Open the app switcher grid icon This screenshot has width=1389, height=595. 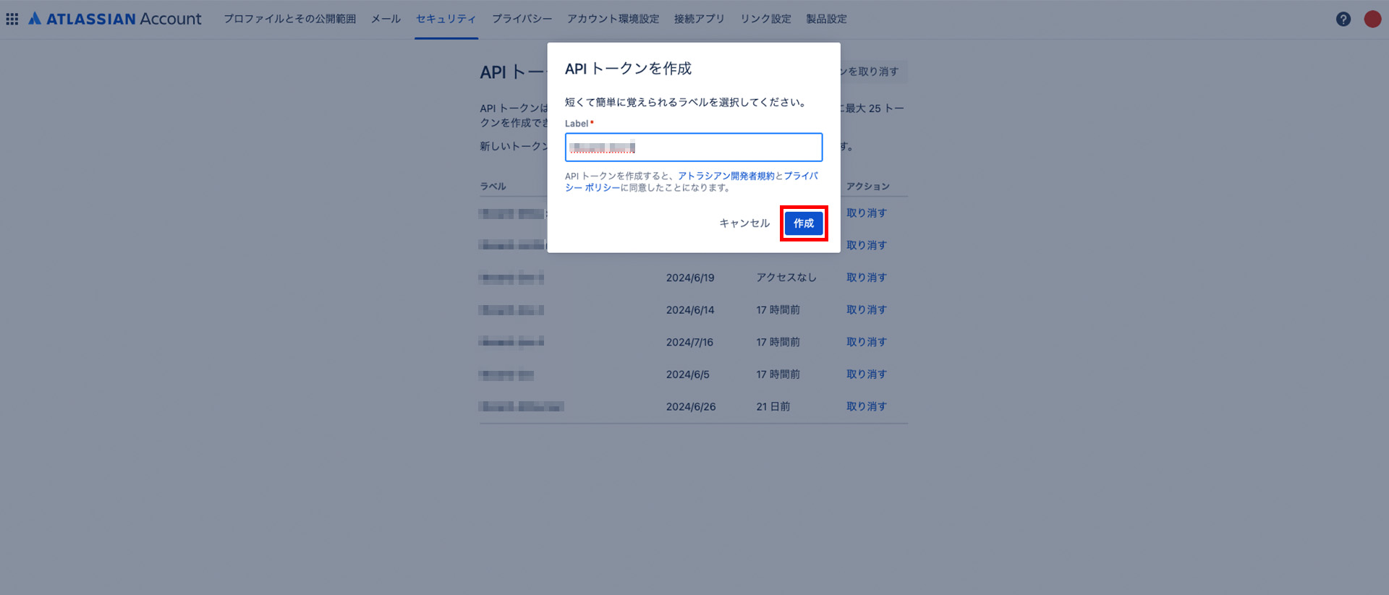click(x=12, y=19)
